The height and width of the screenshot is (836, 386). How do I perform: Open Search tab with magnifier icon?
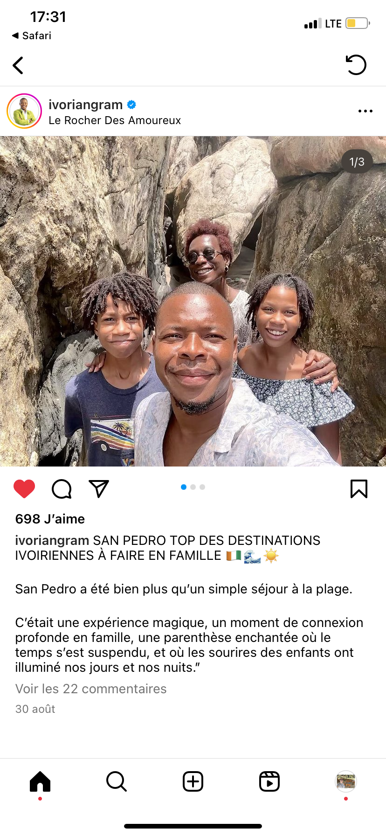tap(117, 781)
